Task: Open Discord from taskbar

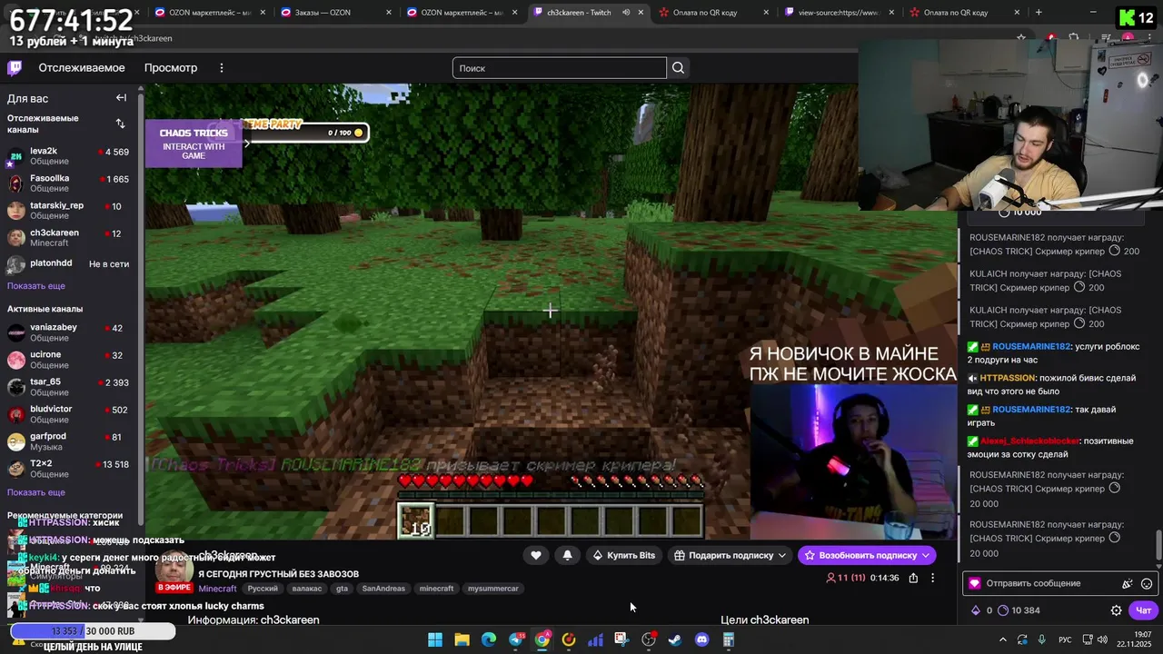Action: coord(701,639)
